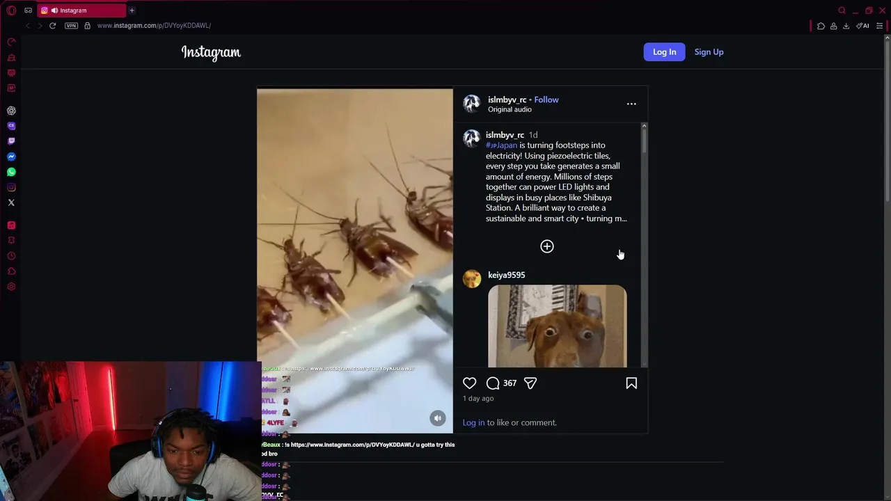Open the crossed-out screen sidebar icon

click(x=11, y=73)
